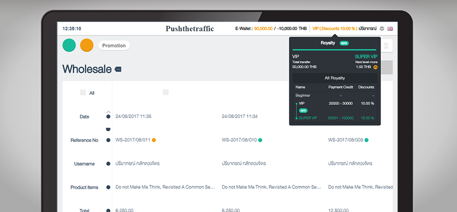The height and width of the screenshot is (212, 457).
Task: Click the green circle button
Action: click(x=69, y=45)
